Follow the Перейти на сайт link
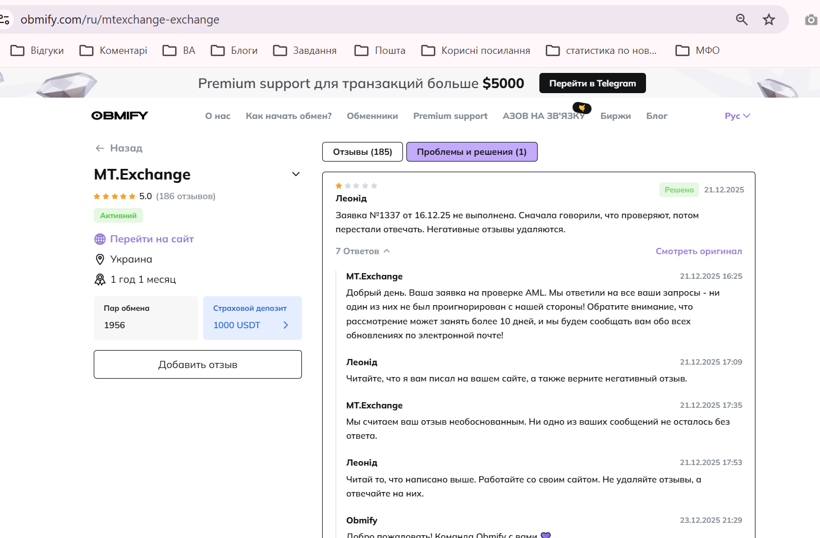This screenshot has height=538, width=820. click(152, 239)
